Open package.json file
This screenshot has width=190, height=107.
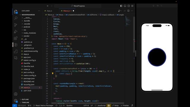tap(29, 78)
